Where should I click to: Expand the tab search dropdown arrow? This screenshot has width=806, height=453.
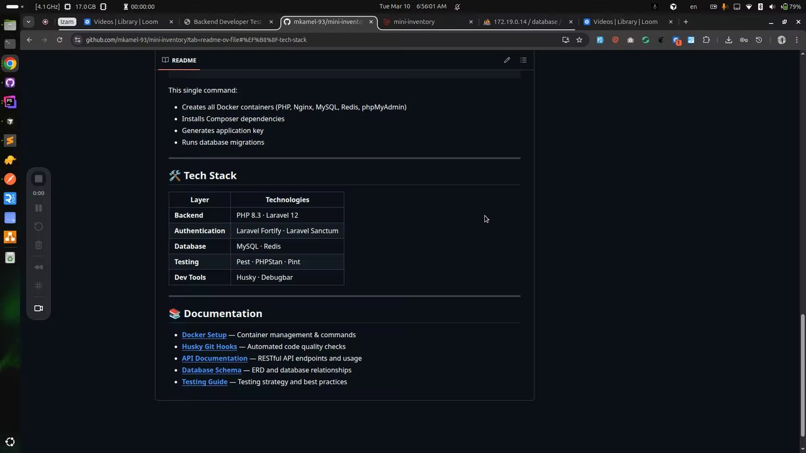point(28,21)
